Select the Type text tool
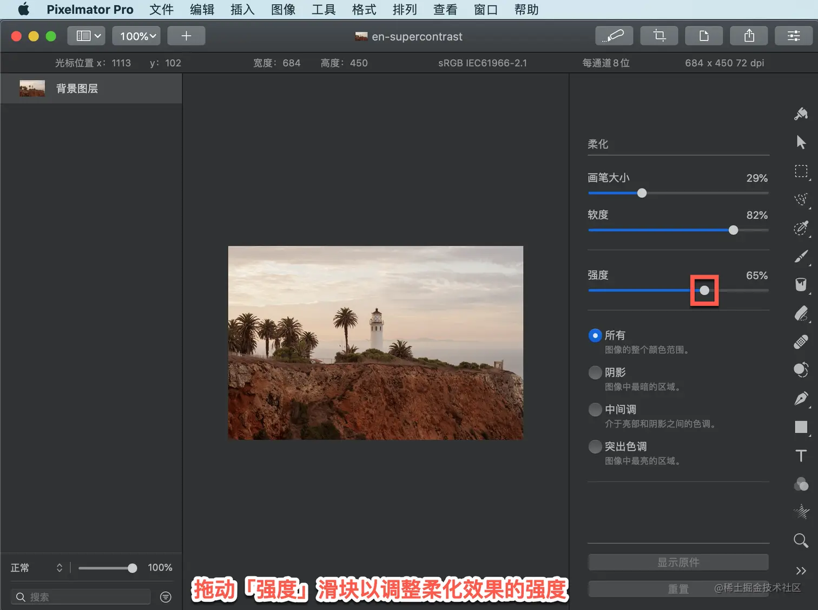Image resolution: width=818 pixels, height=610 pixels. click(801, 455)
